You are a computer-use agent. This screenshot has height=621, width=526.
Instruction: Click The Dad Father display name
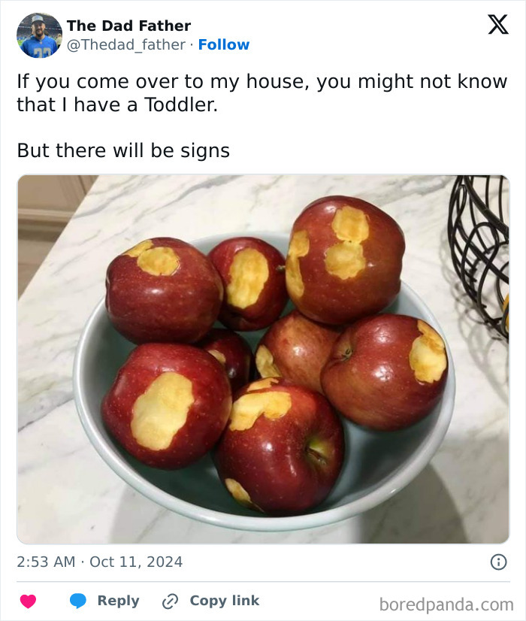tap(129, 26)
